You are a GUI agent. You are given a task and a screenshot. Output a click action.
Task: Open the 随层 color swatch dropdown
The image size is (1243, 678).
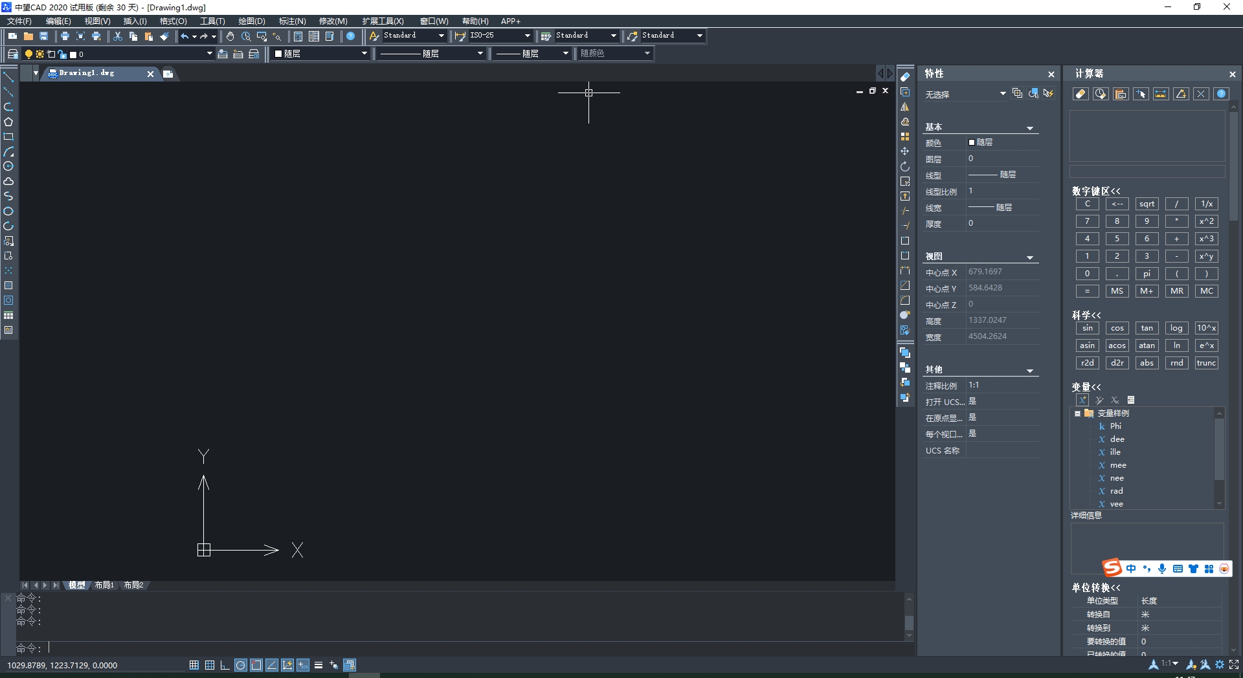(364, 54)
